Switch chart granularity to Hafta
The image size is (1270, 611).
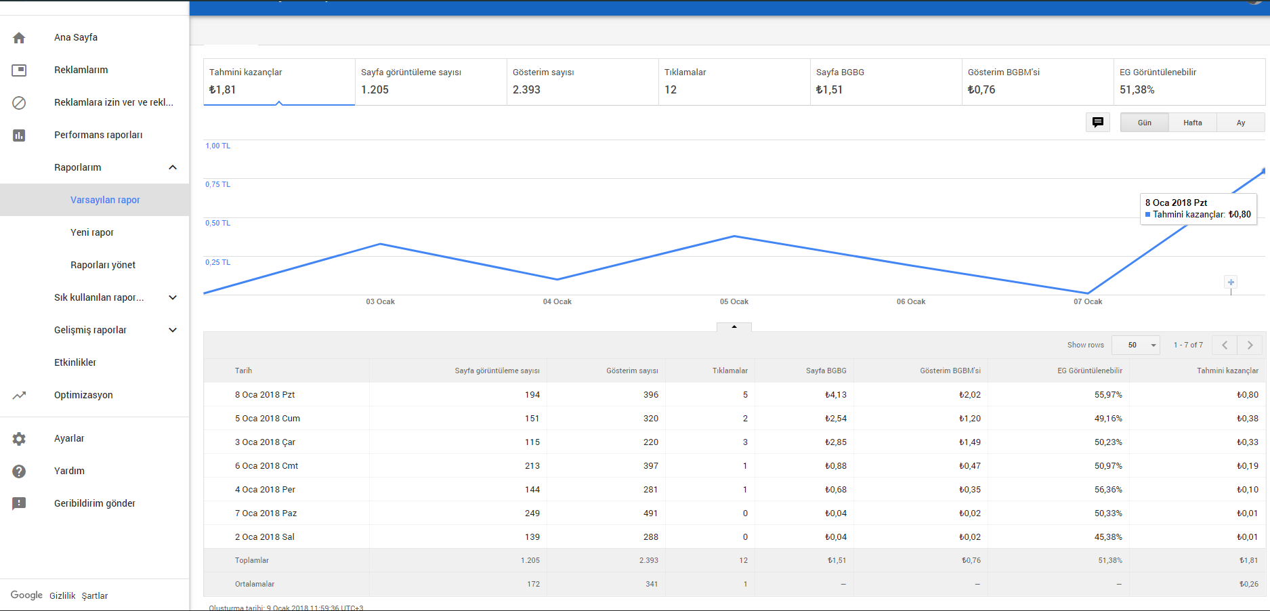[x=1193, y=123]
